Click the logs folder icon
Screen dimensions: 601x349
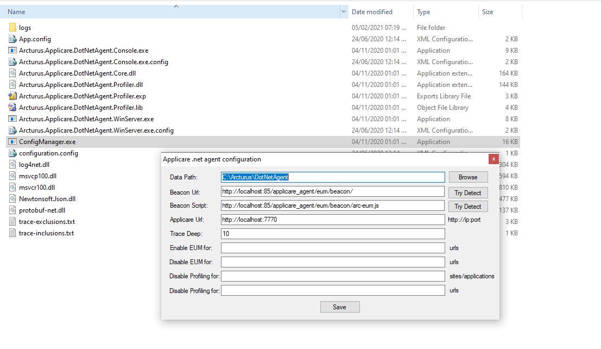(x=12, y=28)
